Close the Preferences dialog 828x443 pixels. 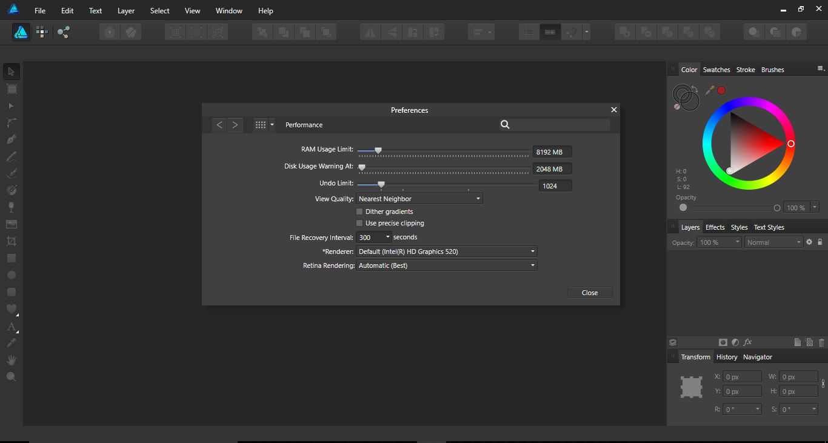pyautogui.click(x=589, y=292)
